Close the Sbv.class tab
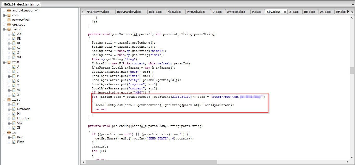355x165 pixels. [x=285, y=12]
